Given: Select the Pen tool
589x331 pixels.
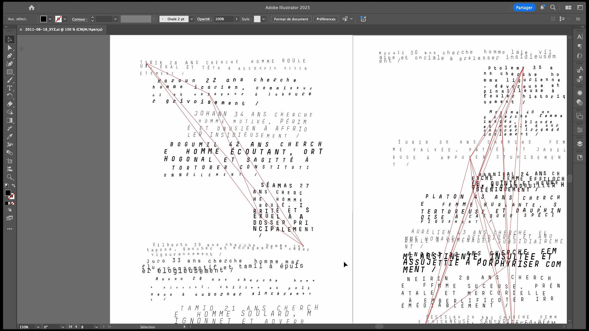Looking at the screenshot, I should click(x=10, y=56).
